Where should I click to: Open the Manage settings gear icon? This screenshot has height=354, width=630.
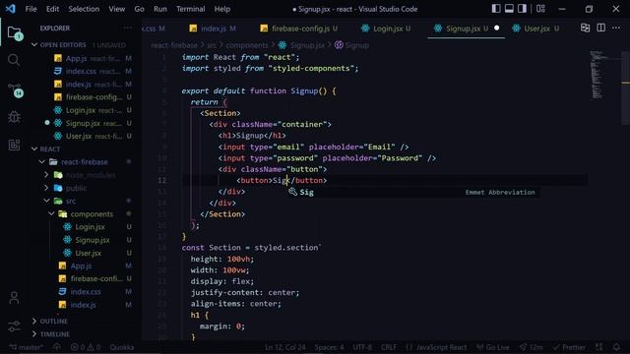coord(14,325)
